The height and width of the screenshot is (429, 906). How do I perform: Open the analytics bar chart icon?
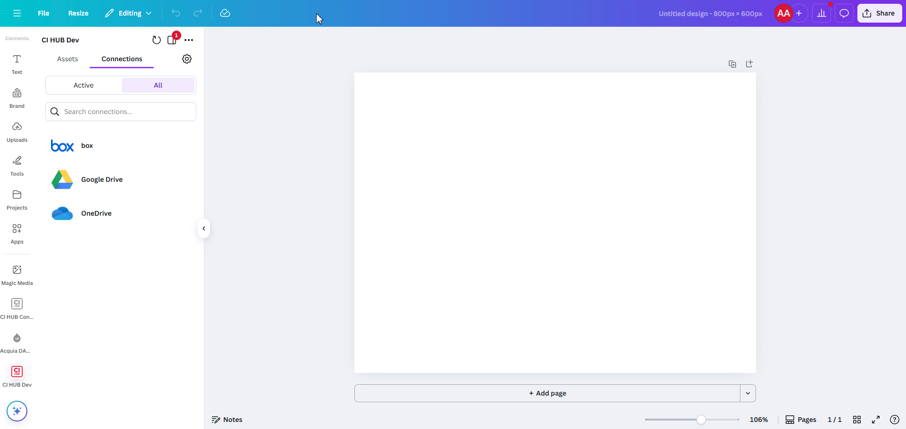tap(822, 13)
